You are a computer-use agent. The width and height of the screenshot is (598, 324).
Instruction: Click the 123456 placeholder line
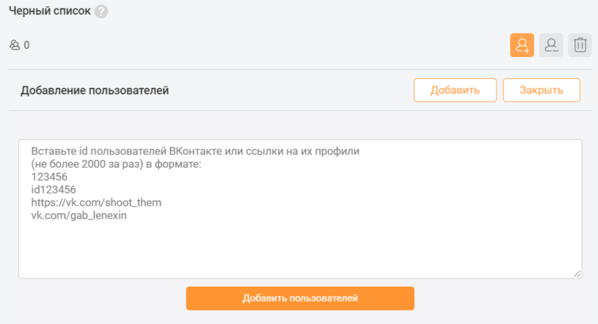[x=49, y=177]
